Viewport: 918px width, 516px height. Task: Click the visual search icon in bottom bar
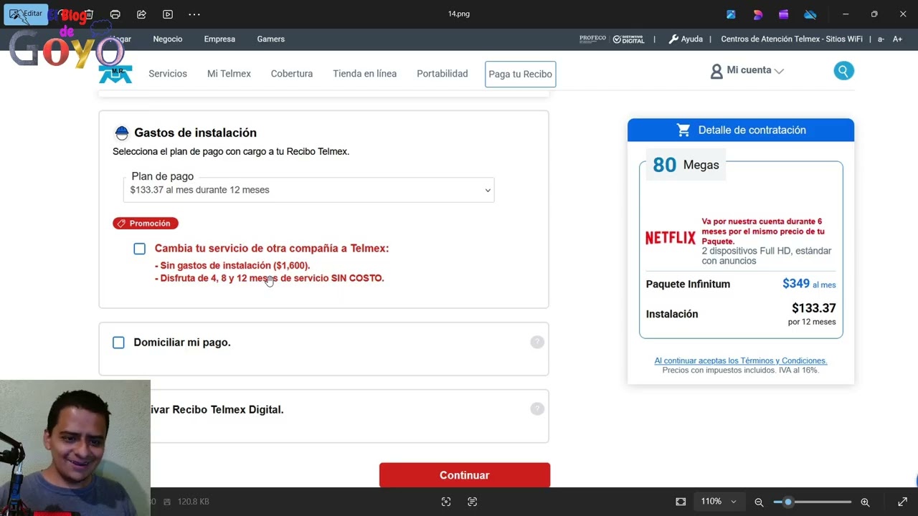click(446, 502)
